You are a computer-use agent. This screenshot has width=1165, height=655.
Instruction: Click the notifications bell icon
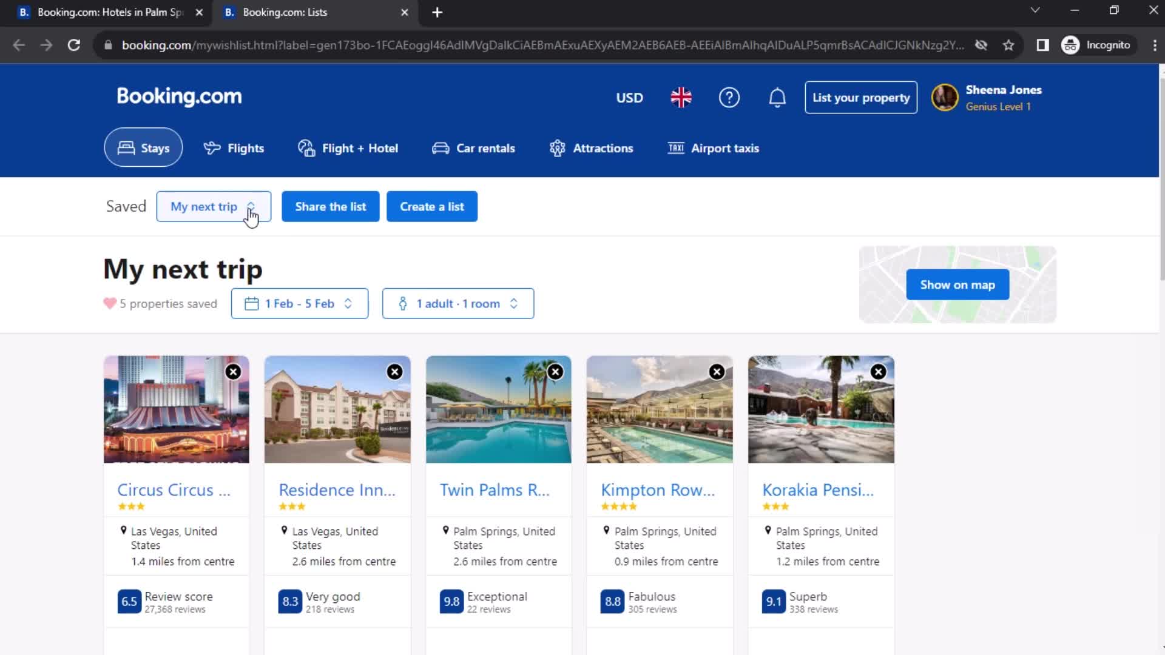(x=775, y=97)
